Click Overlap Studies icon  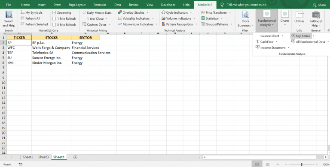coord(120,12)
